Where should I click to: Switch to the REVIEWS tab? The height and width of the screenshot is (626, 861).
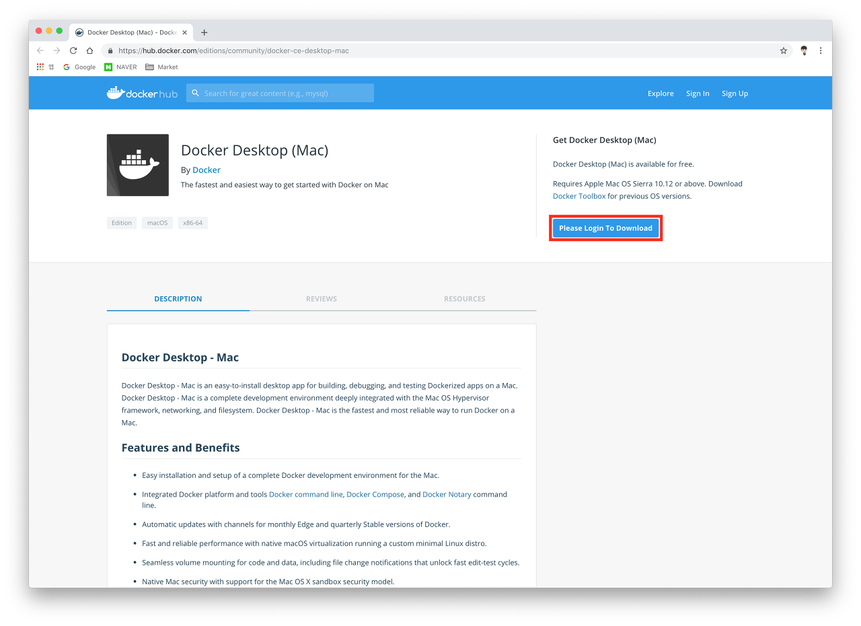pyautogui.click(x=322, y=299)
